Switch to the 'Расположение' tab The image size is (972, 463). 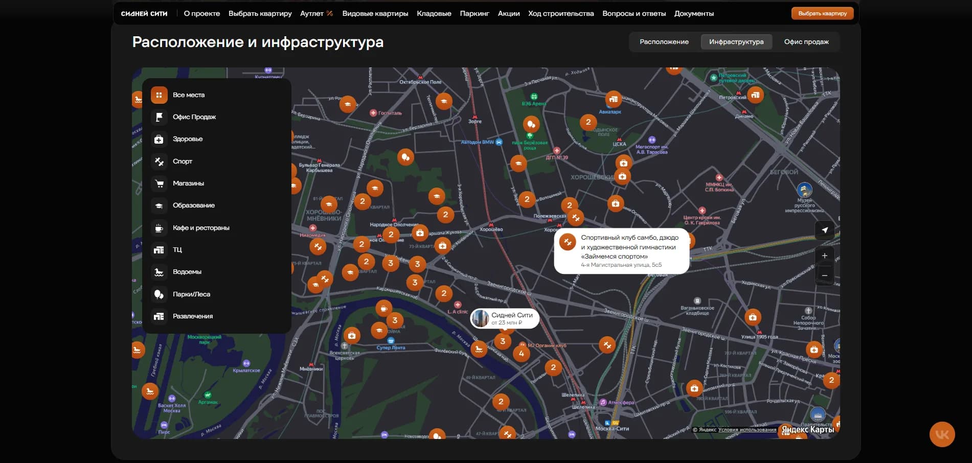pos(664,42)
